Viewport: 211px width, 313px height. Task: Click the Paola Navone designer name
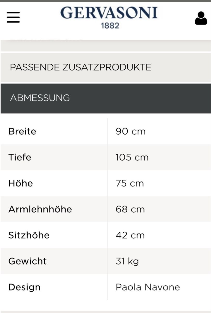tap(148, 287)
